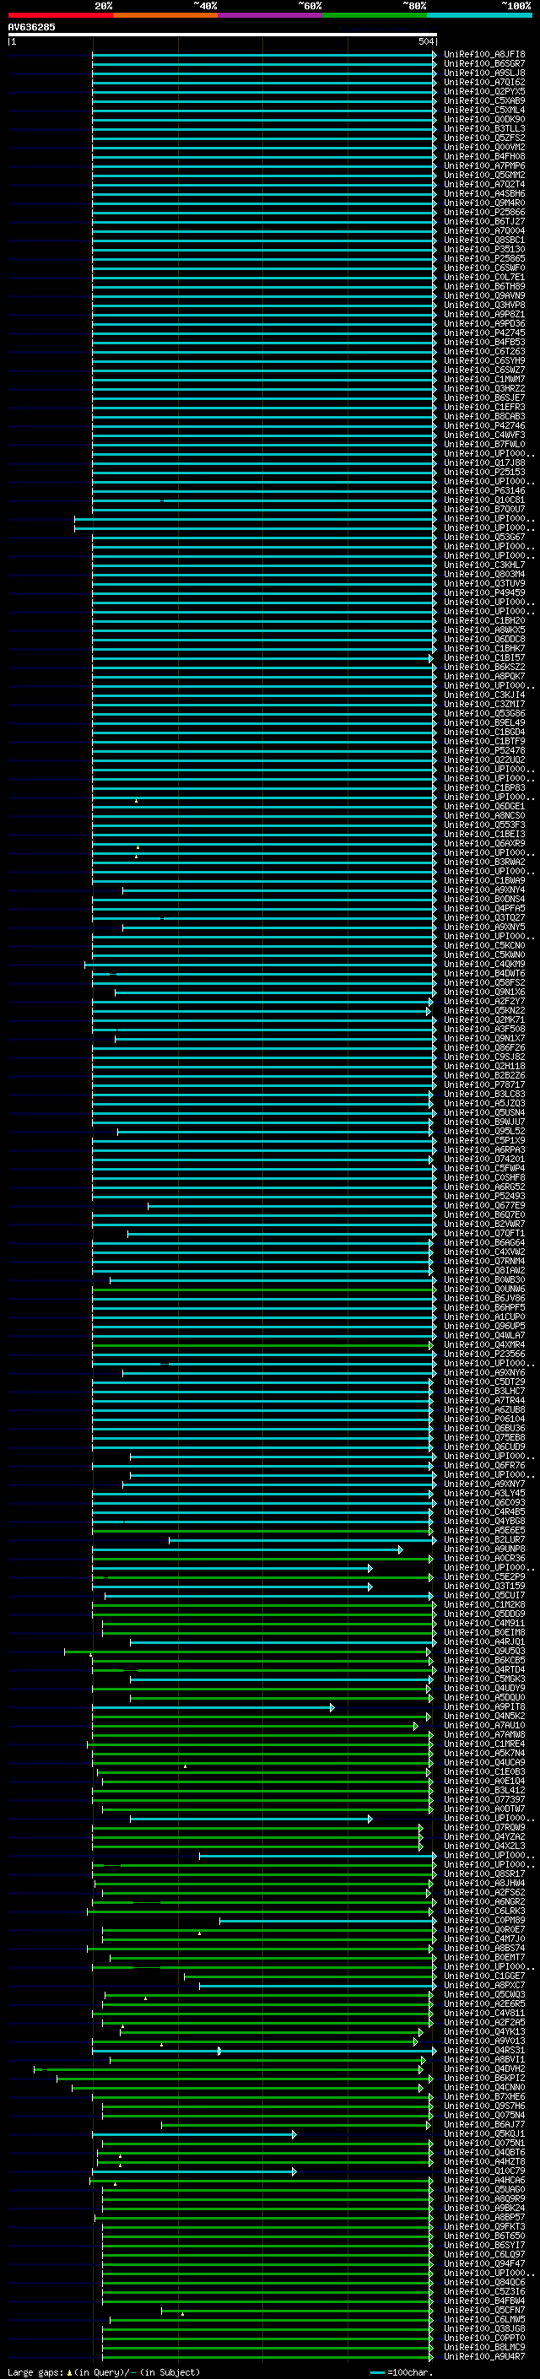Click UniRef100_Q7RNM4 entry
Viewport: 540px width, 2379px height.
point(484,1261)
